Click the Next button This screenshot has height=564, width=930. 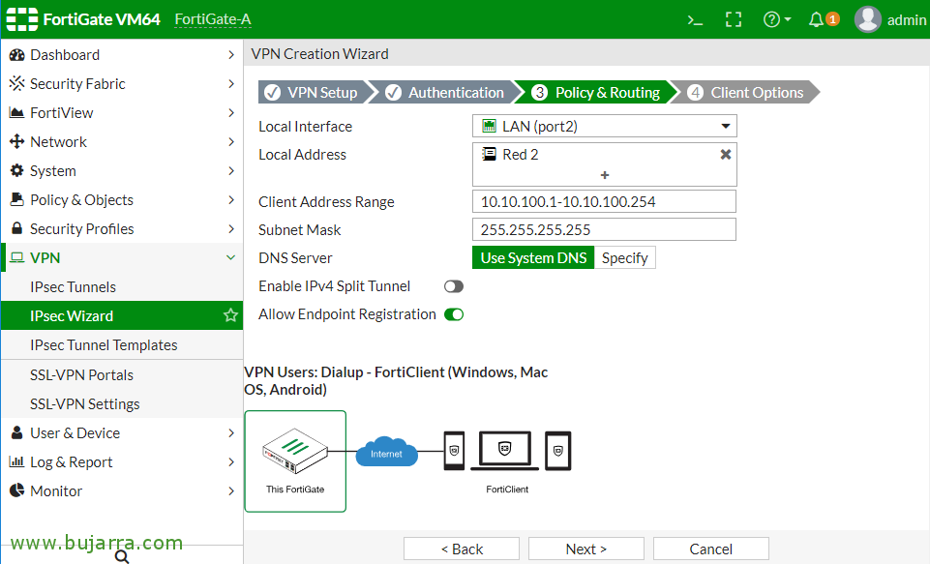(x=585, y=549)
